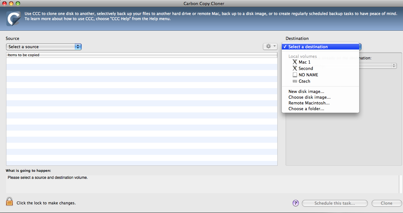Select the Gtech drive

[x=320, y=81]
